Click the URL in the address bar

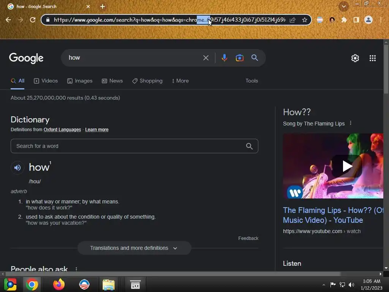pyautogui.click(x=170, y=20)
